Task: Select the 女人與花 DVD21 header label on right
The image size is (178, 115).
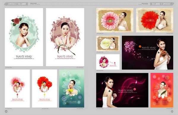Action: (x=161, y=4)
